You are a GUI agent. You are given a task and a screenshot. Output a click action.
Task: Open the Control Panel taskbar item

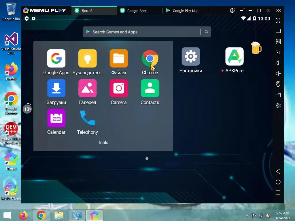click(x=77, y=215)
